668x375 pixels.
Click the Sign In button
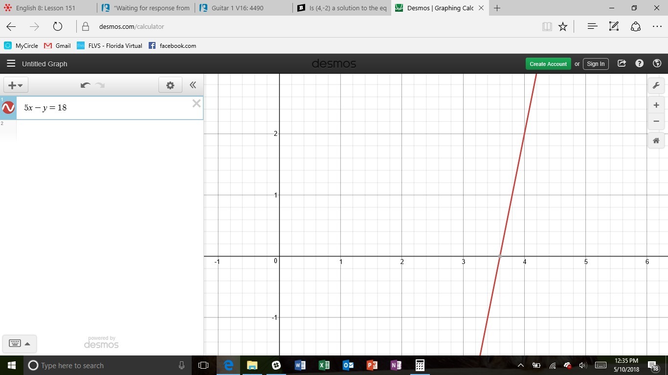point(596,64)
